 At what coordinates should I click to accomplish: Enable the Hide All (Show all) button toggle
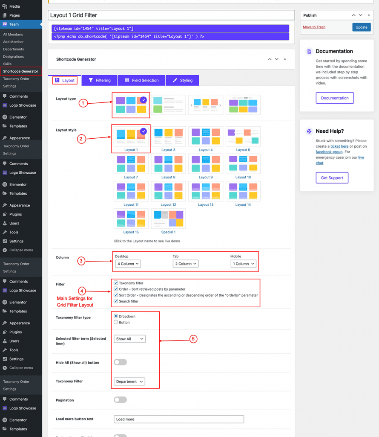[121, 362]
